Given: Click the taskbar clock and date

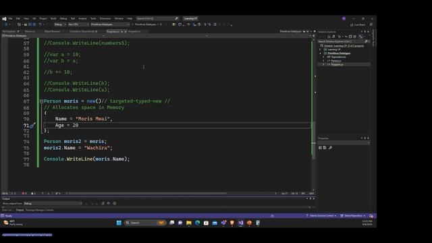Looking at the screenshot, I should pos(367,223).
